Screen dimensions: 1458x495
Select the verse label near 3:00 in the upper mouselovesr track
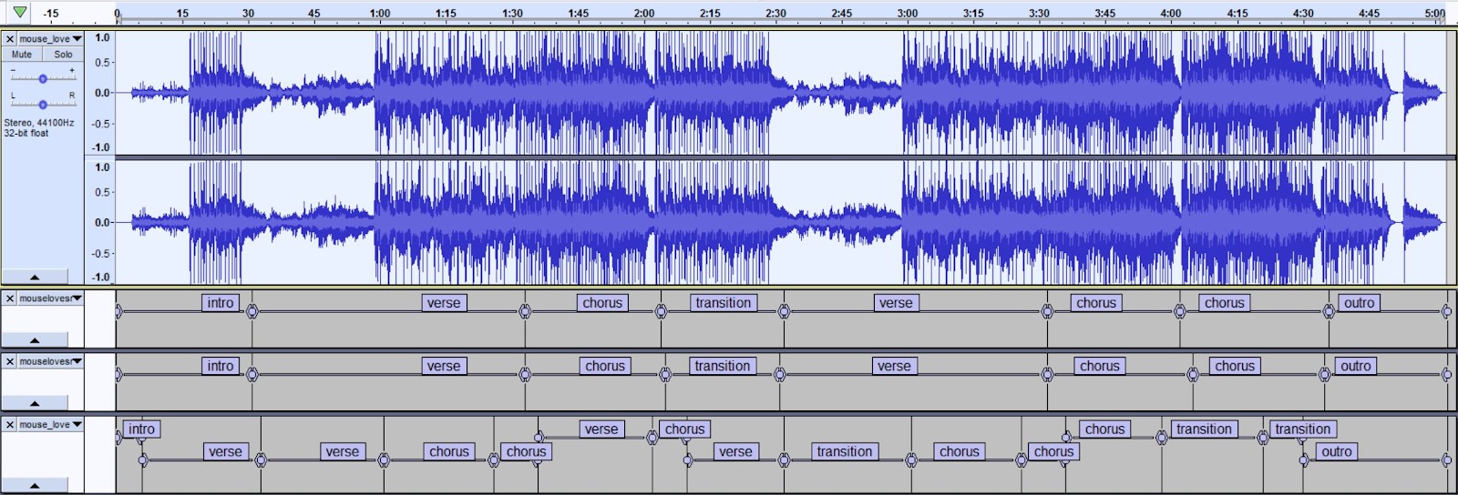coord(896,303)
